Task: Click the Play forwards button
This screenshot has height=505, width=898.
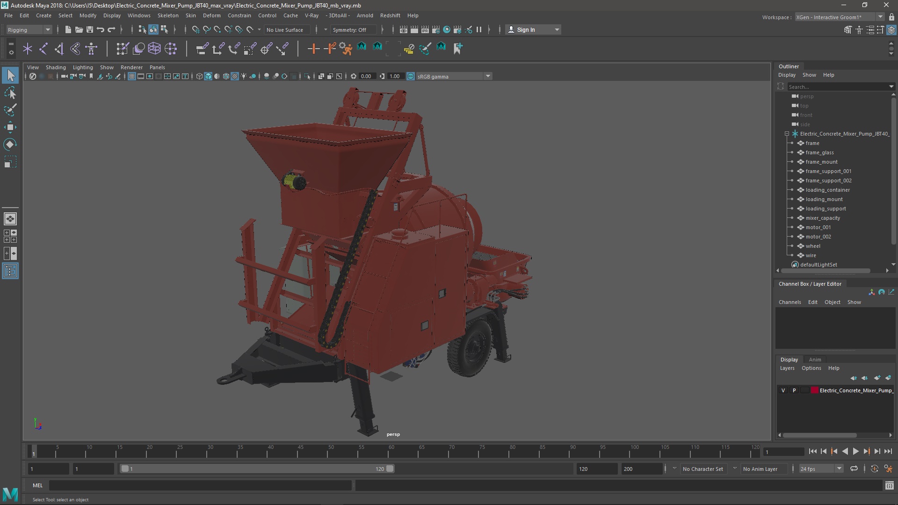Action: pos(855,451)
